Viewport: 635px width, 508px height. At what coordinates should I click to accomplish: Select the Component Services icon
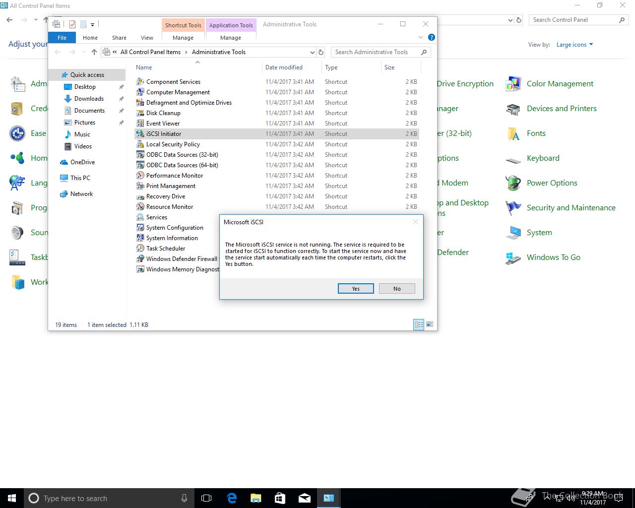(x=140, y=82)
